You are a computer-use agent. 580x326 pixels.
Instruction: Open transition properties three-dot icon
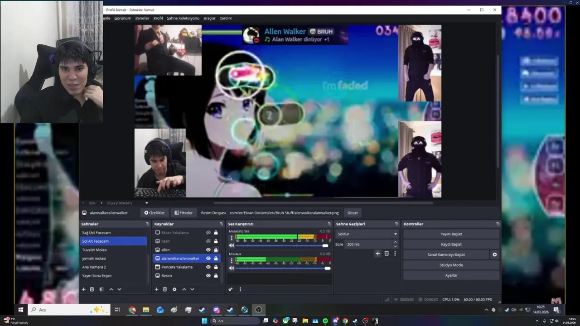coord(395,254)
